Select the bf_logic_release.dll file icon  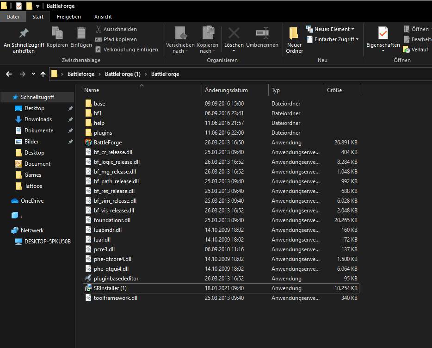88,162
